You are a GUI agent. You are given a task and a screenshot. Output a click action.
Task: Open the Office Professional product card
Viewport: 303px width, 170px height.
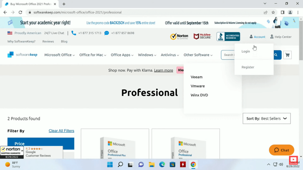(186, 144)
